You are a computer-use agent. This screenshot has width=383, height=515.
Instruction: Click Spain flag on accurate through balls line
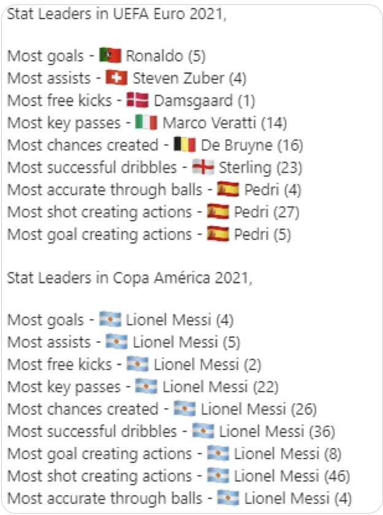click(x=228, y=189)
